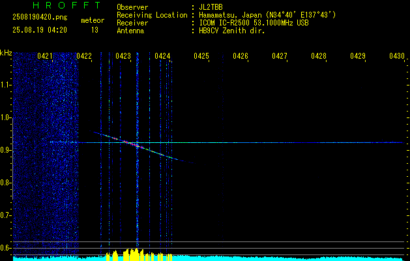Click the yellow signal-level bars at the bottom
The width and height of the screenshot is (410, 261).
click(139, 254)
